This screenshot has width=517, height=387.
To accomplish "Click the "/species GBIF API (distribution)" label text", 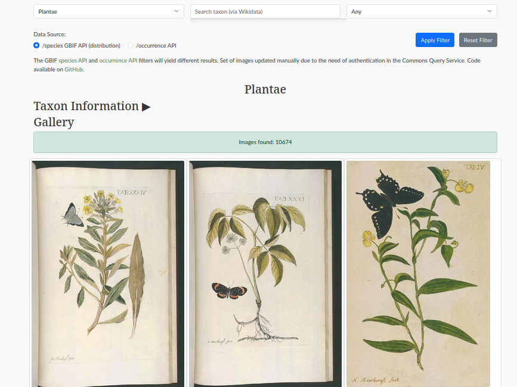I will click(81, 45).
